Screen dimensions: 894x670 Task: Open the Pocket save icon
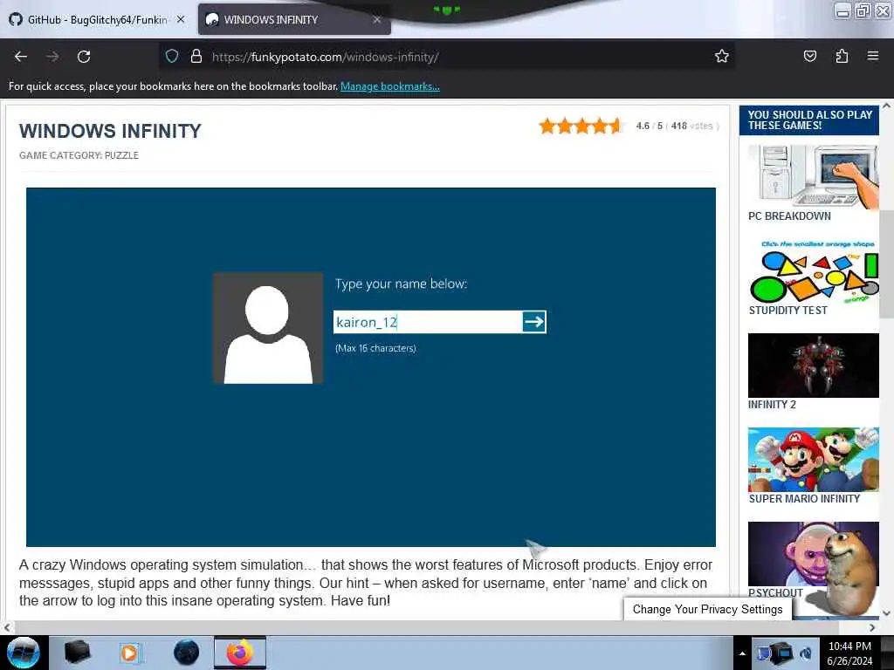(x=809, y=56)
